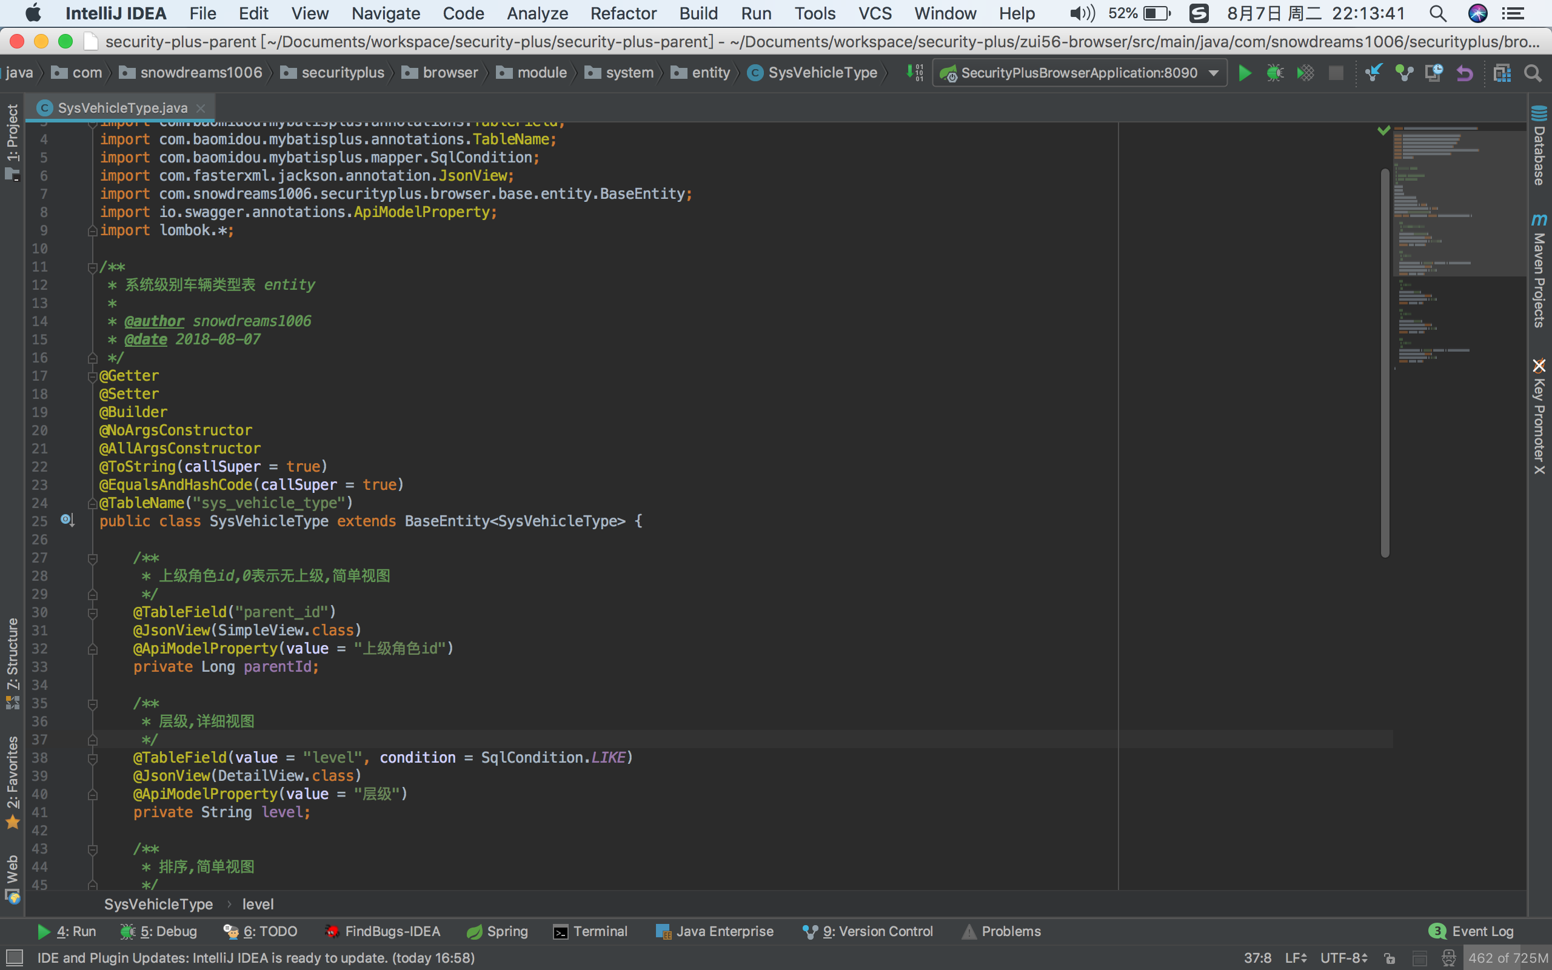Open Maven Projects side panel
Screen dimensions: 1552x970
click(x=1539, y=271)
